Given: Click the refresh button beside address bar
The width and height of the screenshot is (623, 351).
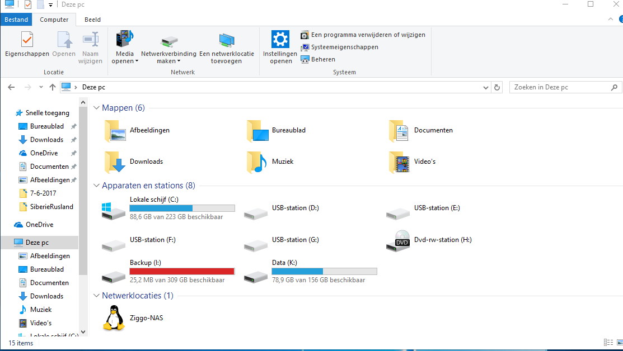Looking at the screenshot, I should (497, 87).
